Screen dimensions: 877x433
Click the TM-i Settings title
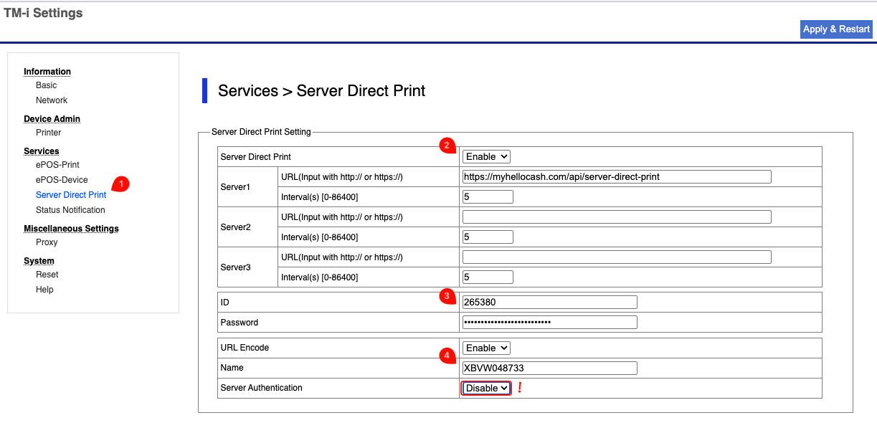(43, 13)
